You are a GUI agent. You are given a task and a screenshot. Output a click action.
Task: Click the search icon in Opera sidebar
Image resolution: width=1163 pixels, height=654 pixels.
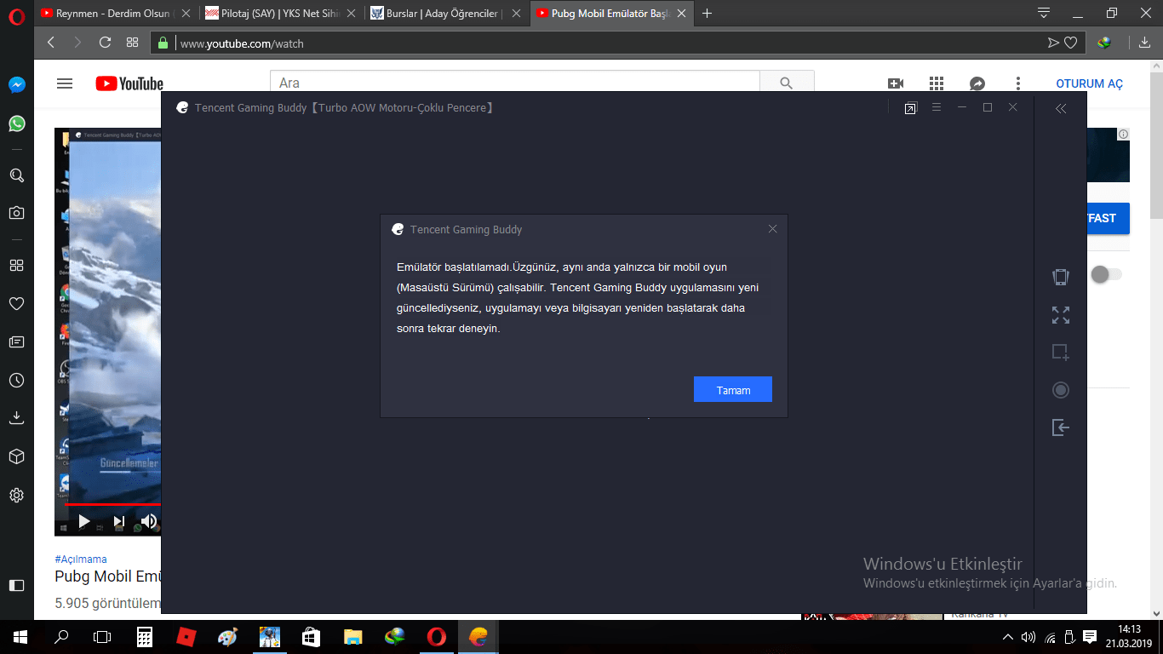(x=16, y=175)
